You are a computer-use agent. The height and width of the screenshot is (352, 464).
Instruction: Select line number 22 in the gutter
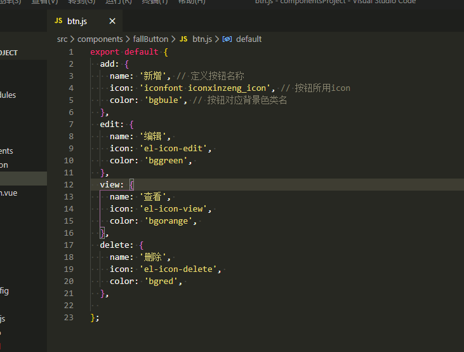coord(69,306)
